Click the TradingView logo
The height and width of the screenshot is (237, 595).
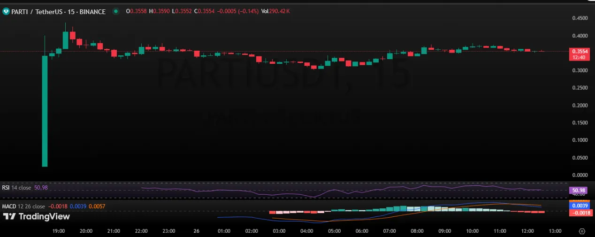pyautogui.click(x=37, y=216)
